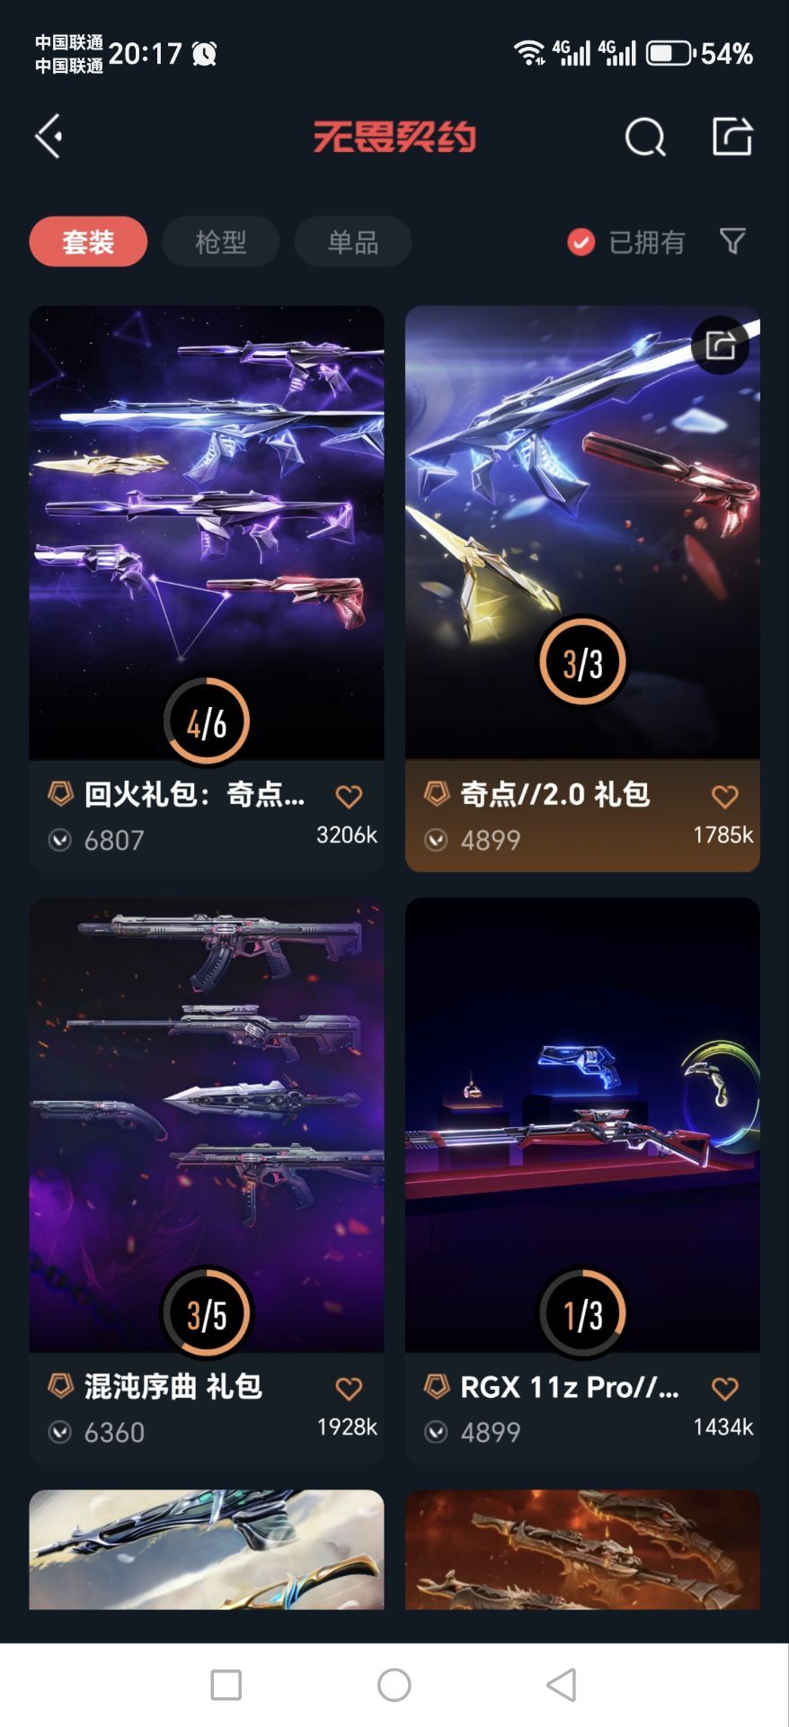Open the 4/6 progress ring on 回火礼包
Viewport: 789px width, 1727px height.
[207, 721]
